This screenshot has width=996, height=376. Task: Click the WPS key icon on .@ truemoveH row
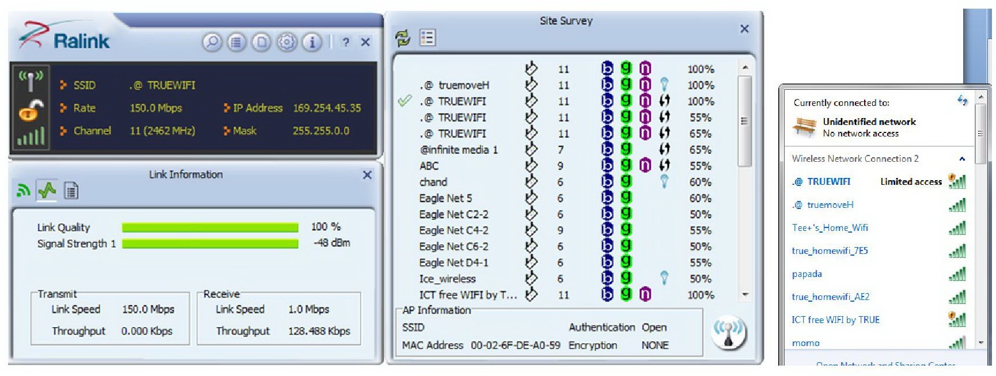(664, 85)
